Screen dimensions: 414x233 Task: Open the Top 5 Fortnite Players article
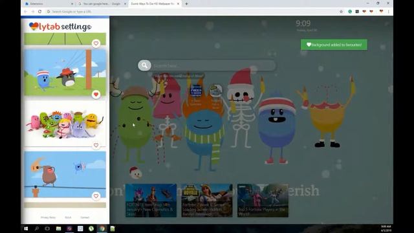[263, 201]
